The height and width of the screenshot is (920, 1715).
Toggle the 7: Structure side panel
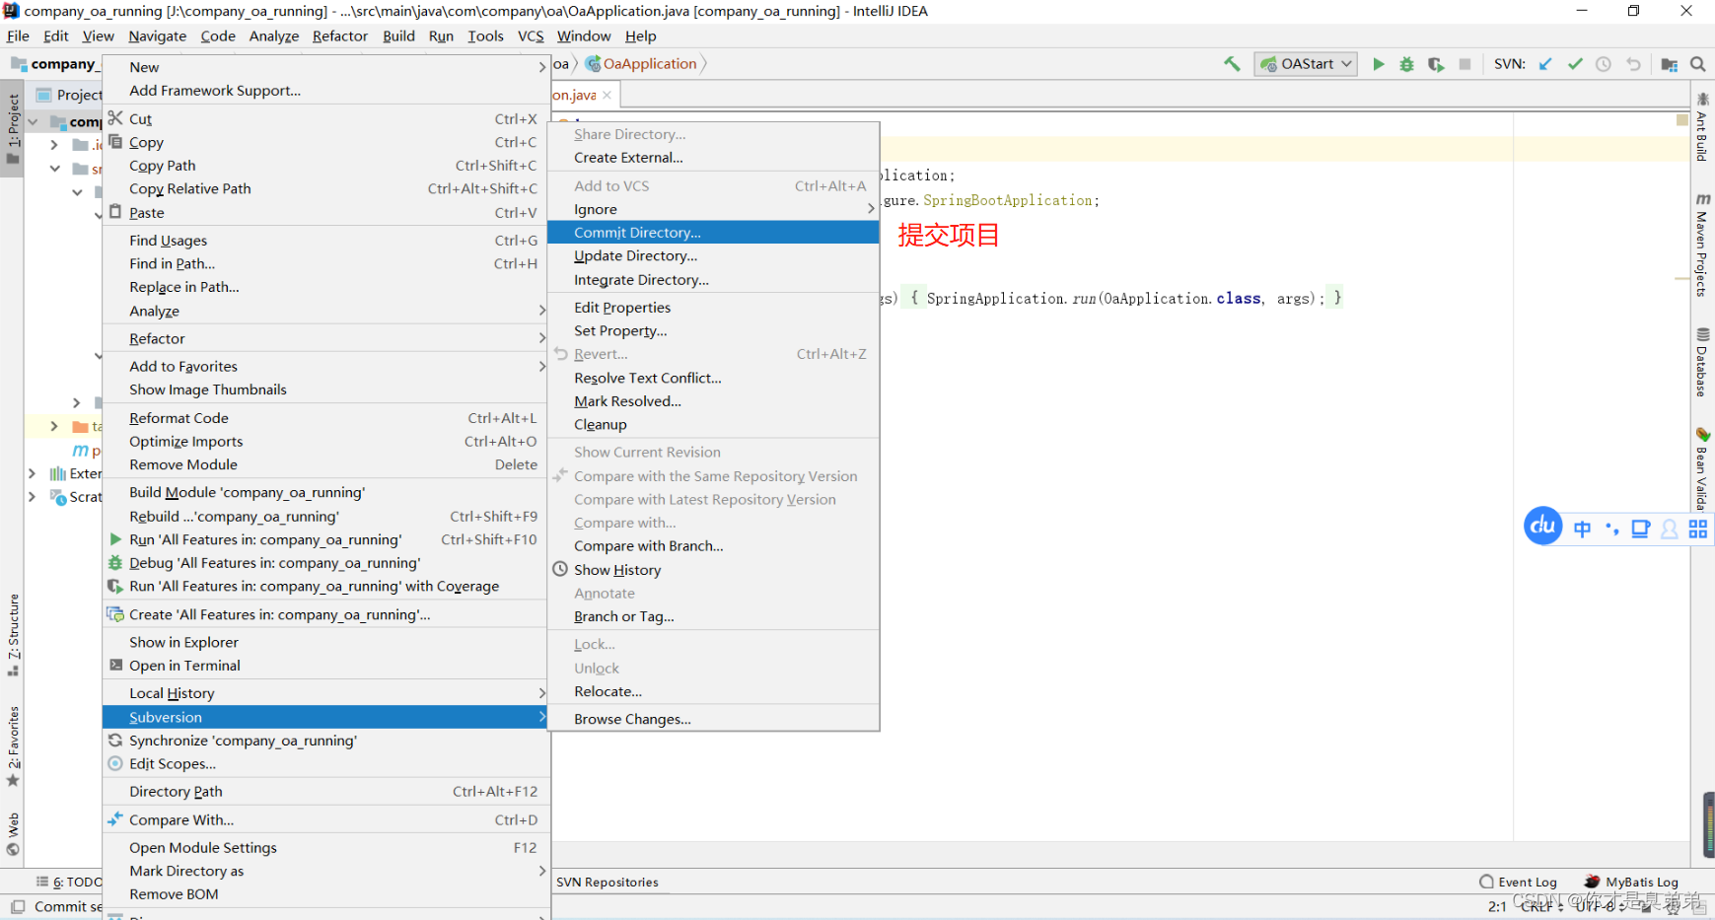13,634
